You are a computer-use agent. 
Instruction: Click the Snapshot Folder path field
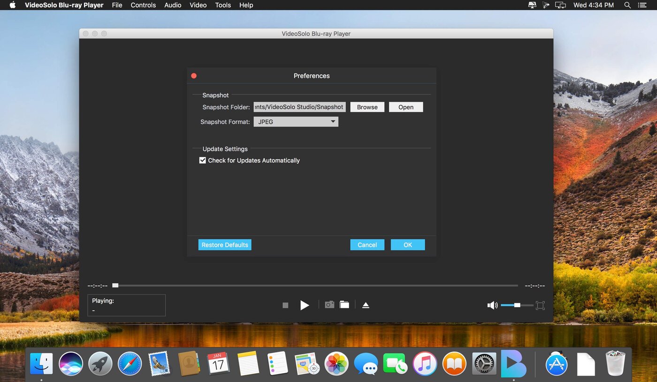coord(299,107)
